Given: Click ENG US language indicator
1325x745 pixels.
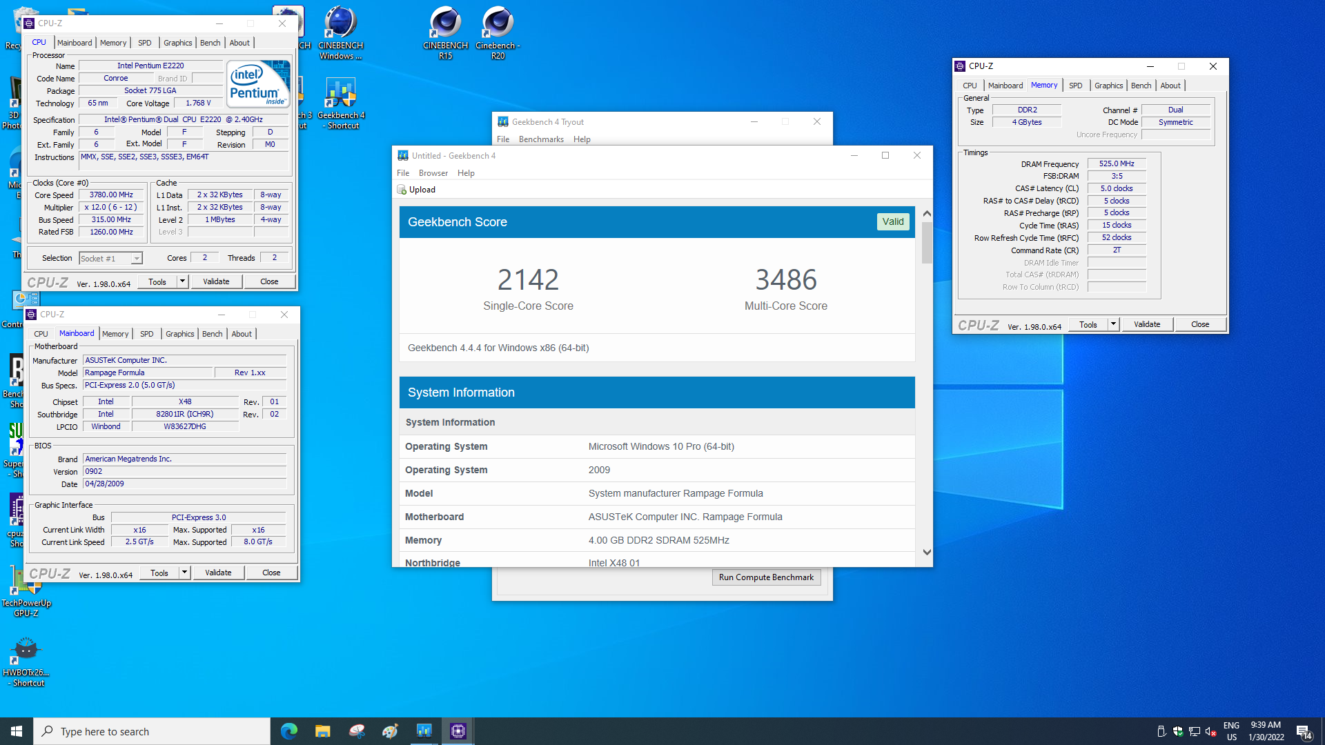Looking at the screenshot, I should 1232,731.
